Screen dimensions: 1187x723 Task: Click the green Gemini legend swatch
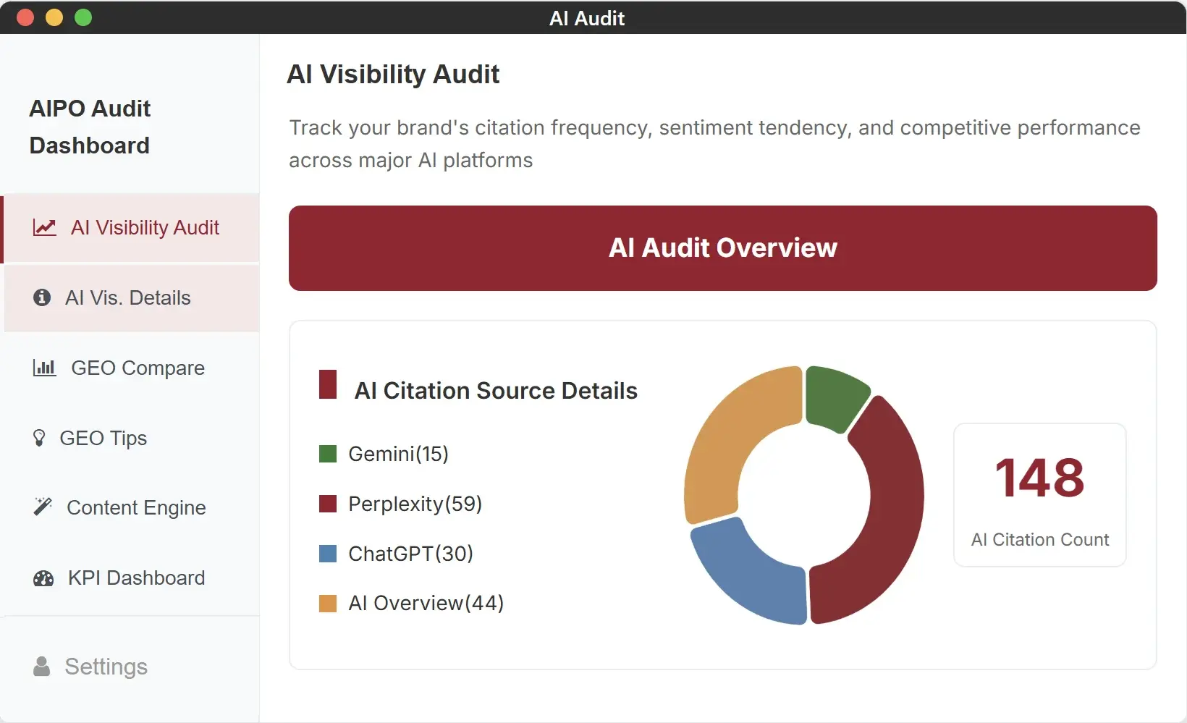click(x=328, y=454)
